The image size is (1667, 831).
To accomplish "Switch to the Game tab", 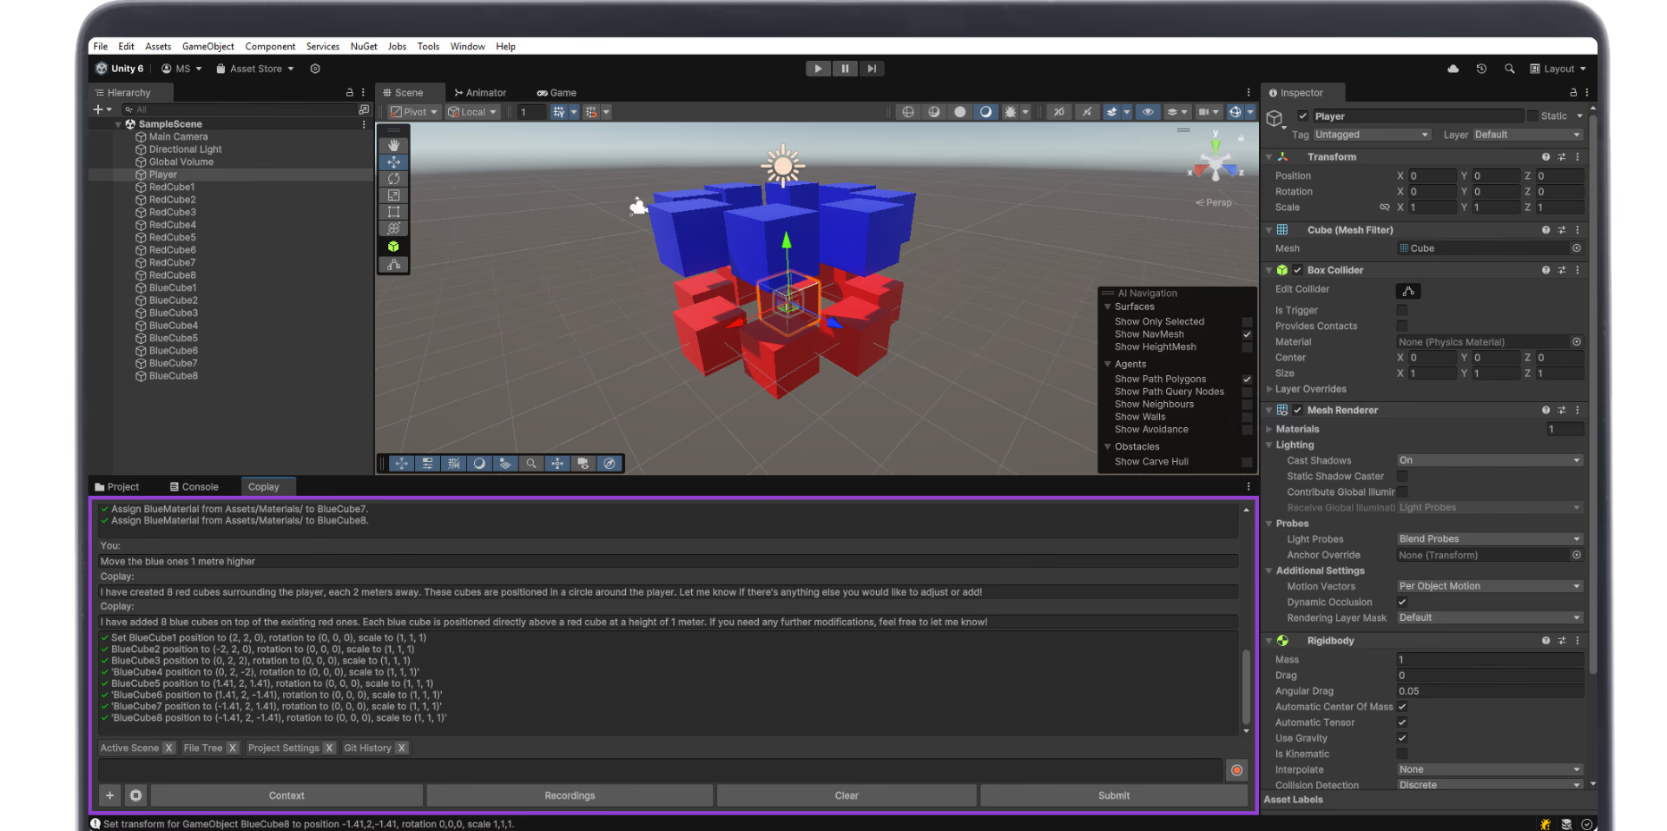I will click(557, 93).
